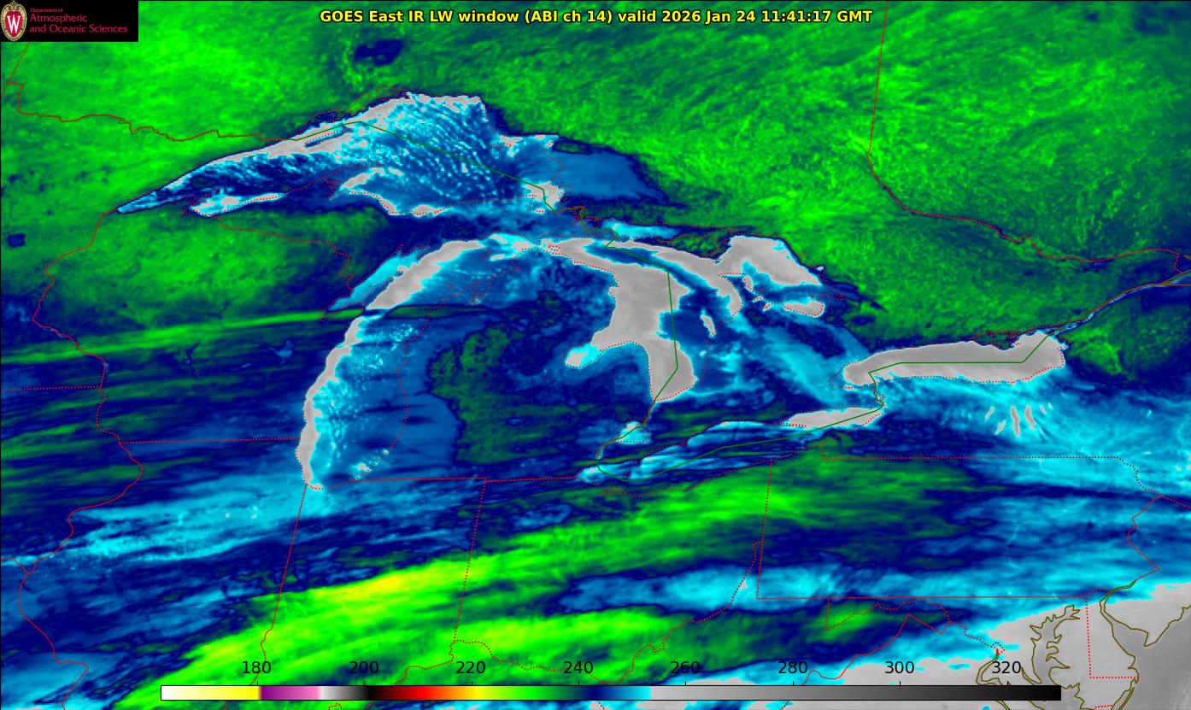Click the 180 label on the colorbar
1191x710 pixels.
pos(256,668)
